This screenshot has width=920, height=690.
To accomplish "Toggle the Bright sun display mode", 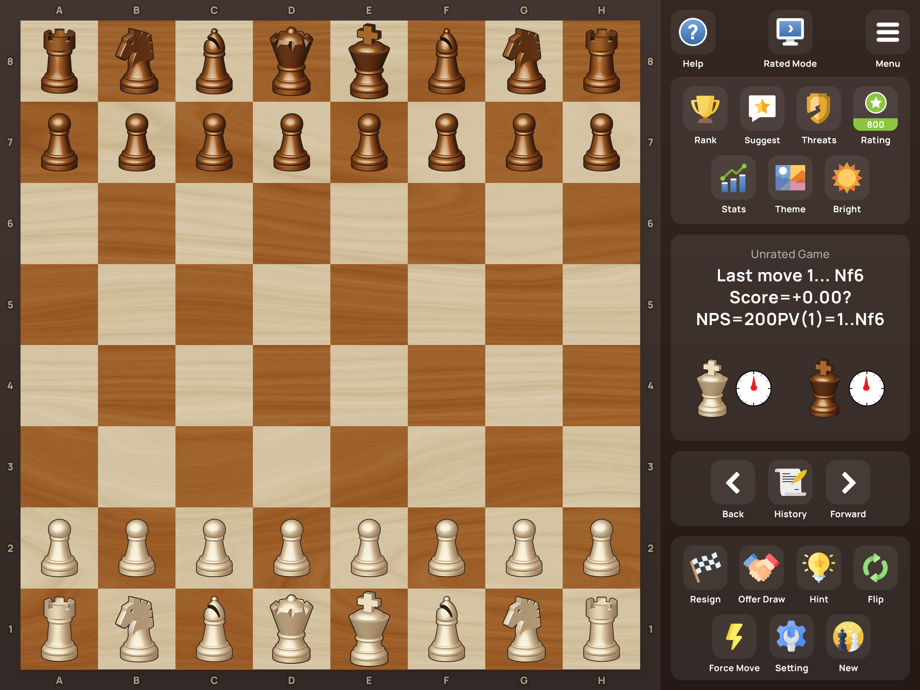I will 847,178.
